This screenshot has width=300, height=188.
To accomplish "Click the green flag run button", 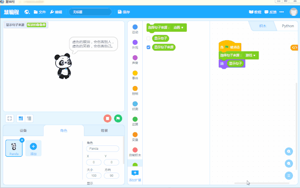I will click(x=118, y=118).
